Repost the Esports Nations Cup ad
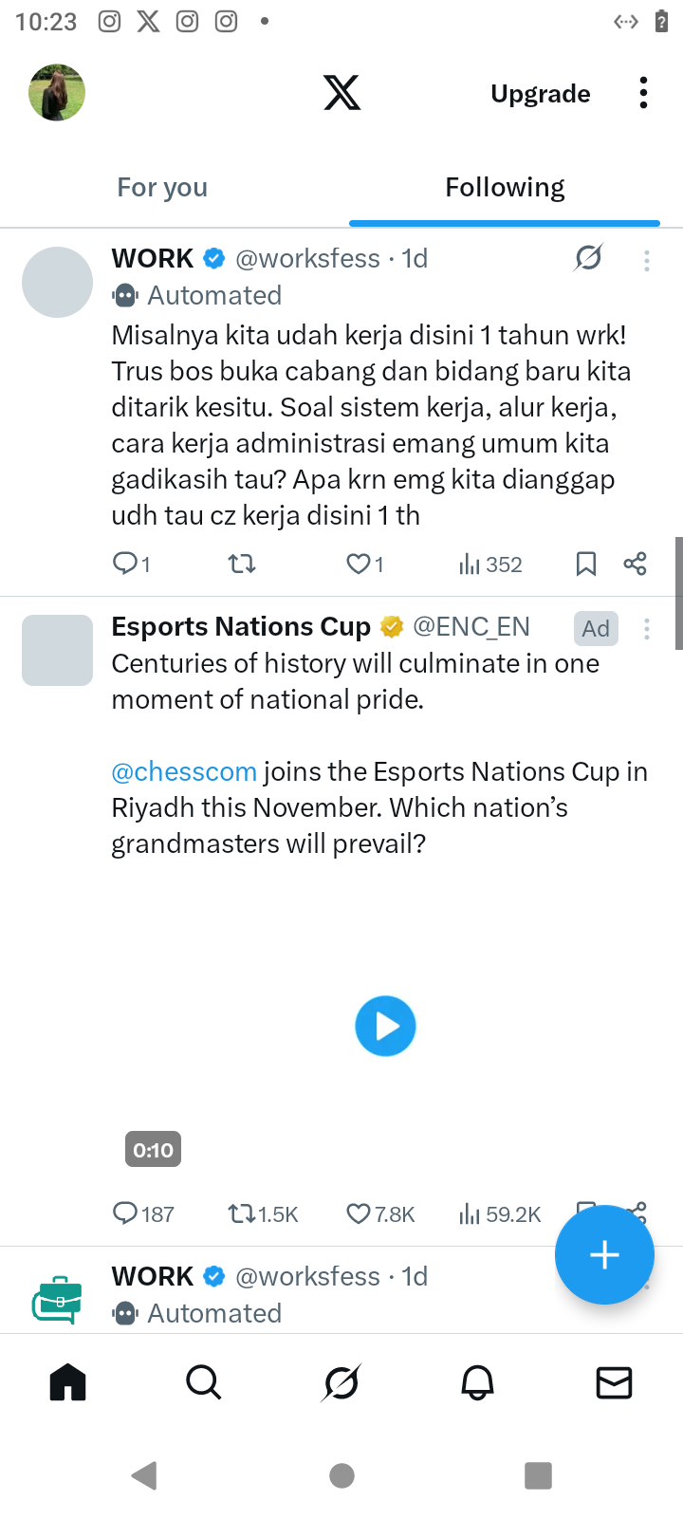683x1518 pixels. pyautogui.click(x=242, y=1213)
